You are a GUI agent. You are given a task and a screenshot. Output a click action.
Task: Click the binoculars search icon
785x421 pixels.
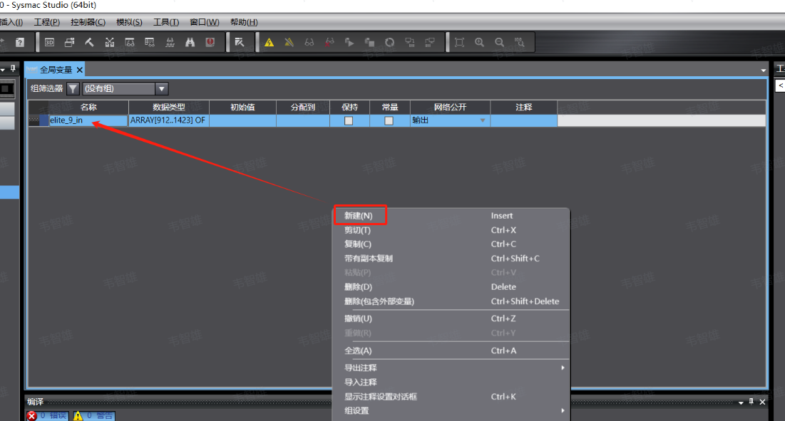click(190, 43)
